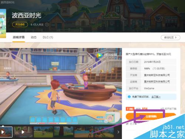Click the game title 波西亚时光

point(27,16)
